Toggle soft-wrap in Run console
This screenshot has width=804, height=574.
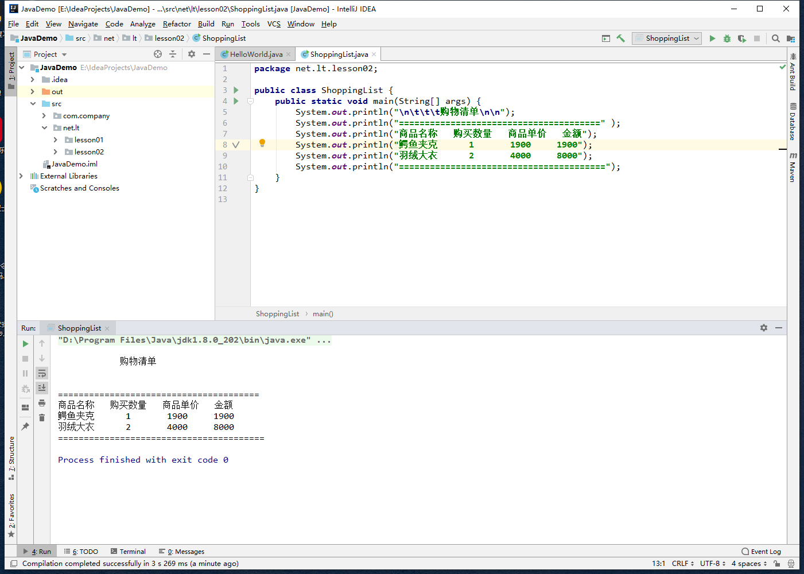point(42,374)
